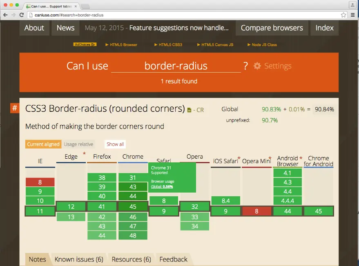Click the green CR spec document icon
The width and height of the screenshot is (359, 266).
click(x=189, y=110)
